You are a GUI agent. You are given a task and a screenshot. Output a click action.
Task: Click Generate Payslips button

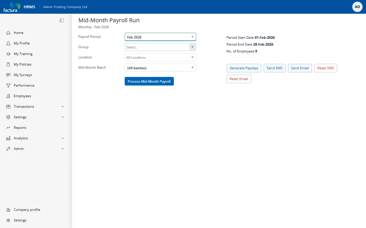[244, 68]
